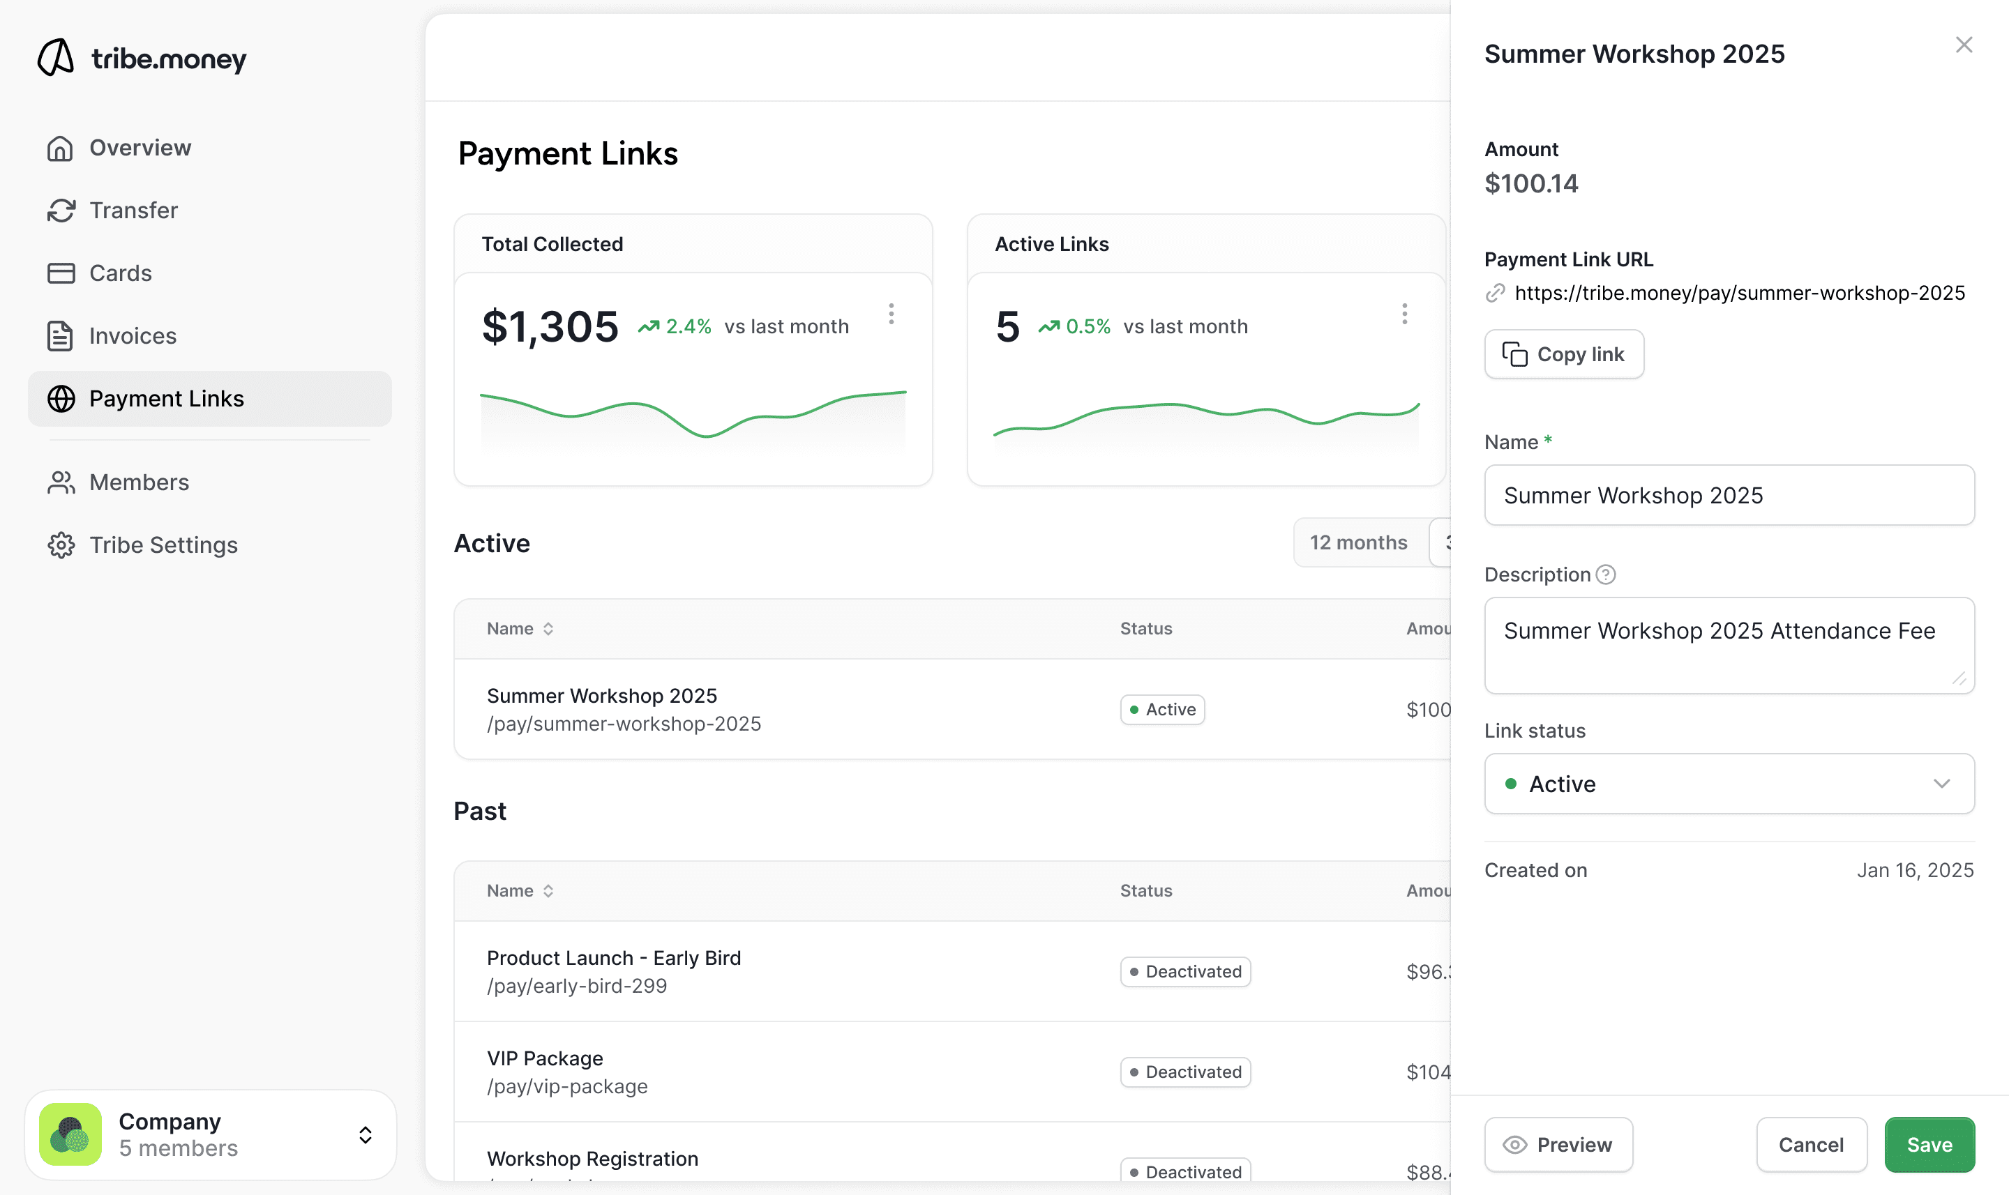The height and width of the screenshot is (1195, 2009).
Task: Close the Summer Workshop 2025 panel
Action: [x=1963, y=45]
